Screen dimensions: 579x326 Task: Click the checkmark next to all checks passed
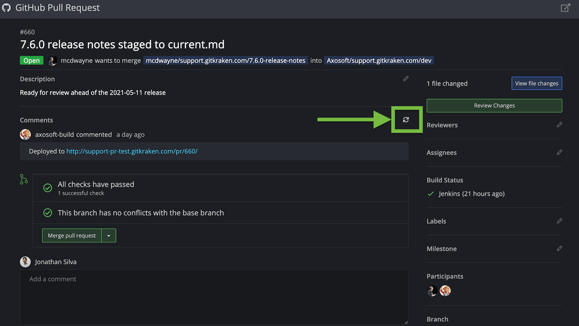47,188
